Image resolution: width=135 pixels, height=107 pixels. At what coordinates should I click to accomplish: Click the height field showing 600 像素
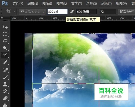[86, 12]
